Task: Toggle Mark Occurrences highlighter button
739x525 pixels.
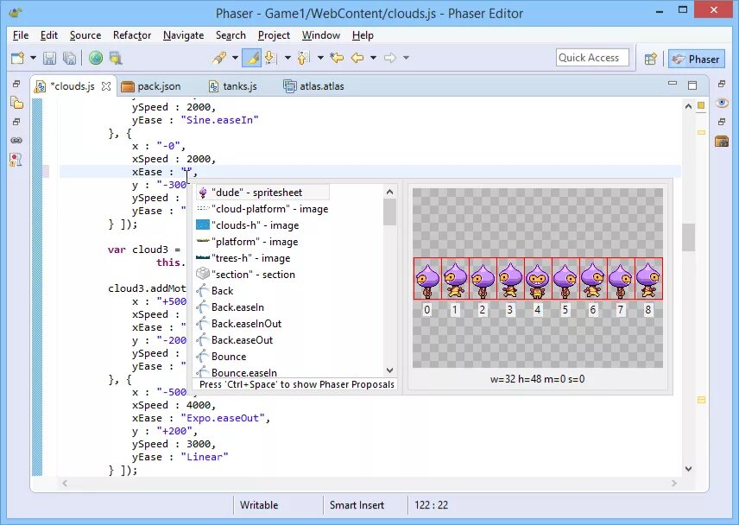Action: coord(252,58)
